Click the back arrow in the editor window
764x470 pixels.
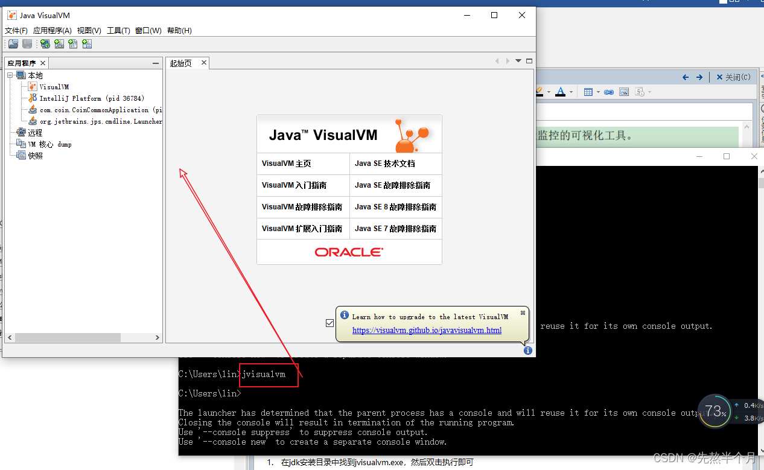[686, 77]
